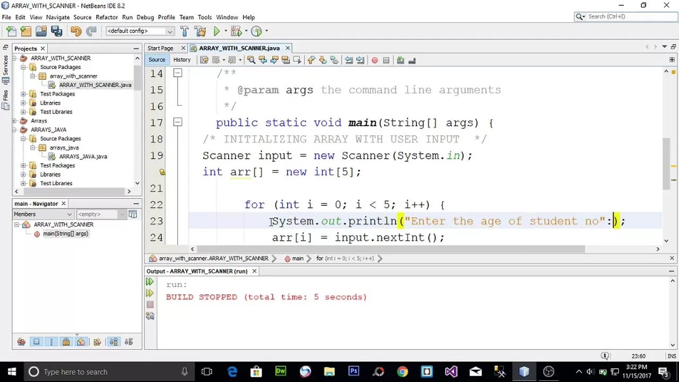679x382 pixels.
Task: Open the Tools menu
Action: click(205, 17)
